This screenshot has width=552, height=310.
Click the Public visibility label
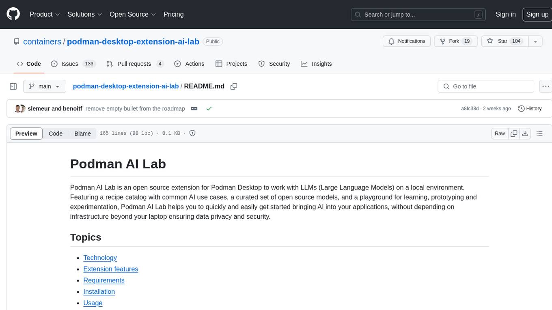tap(213, 41)
